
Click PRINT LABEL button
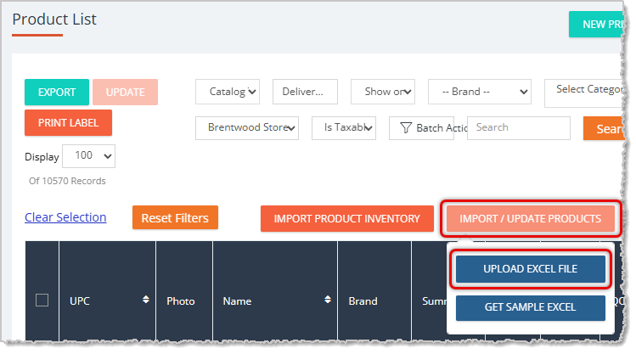68,123
